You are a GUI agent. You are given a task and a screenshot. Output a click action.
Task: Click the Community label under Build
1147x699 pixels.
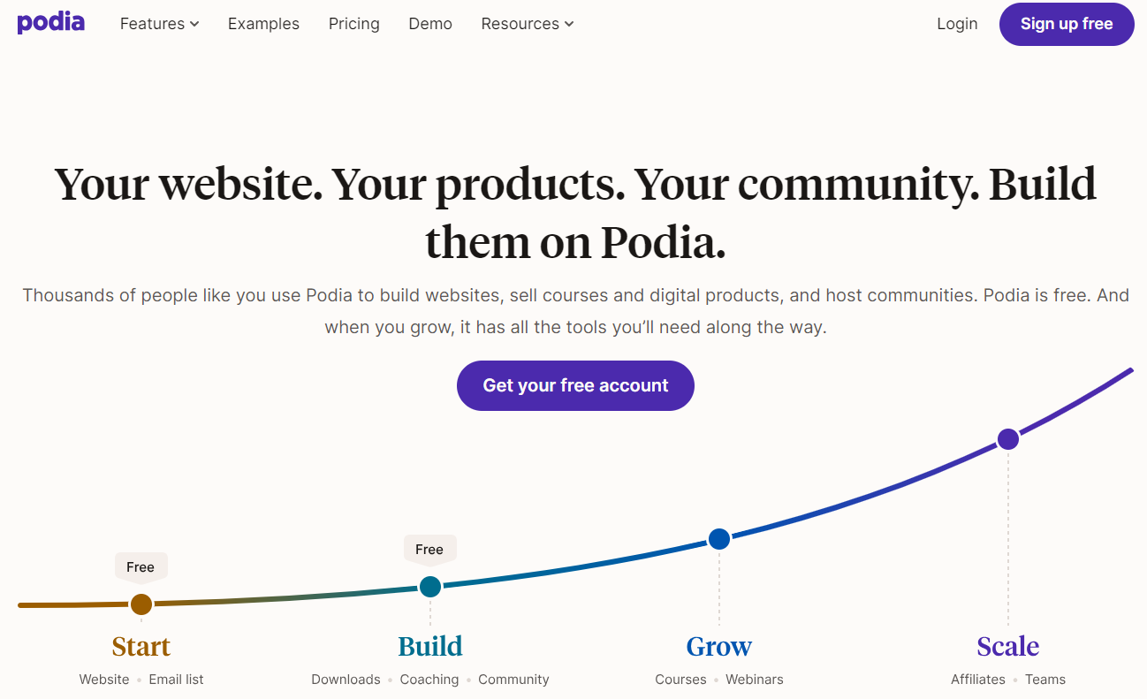(x=513, y=680)
